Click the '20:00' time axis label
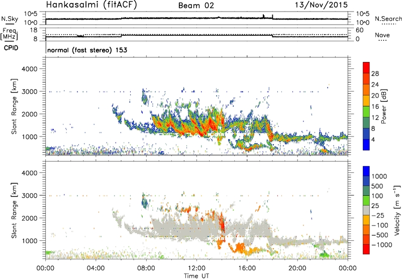The height and width of the screenshot is (279, 402). click(297, 268)
